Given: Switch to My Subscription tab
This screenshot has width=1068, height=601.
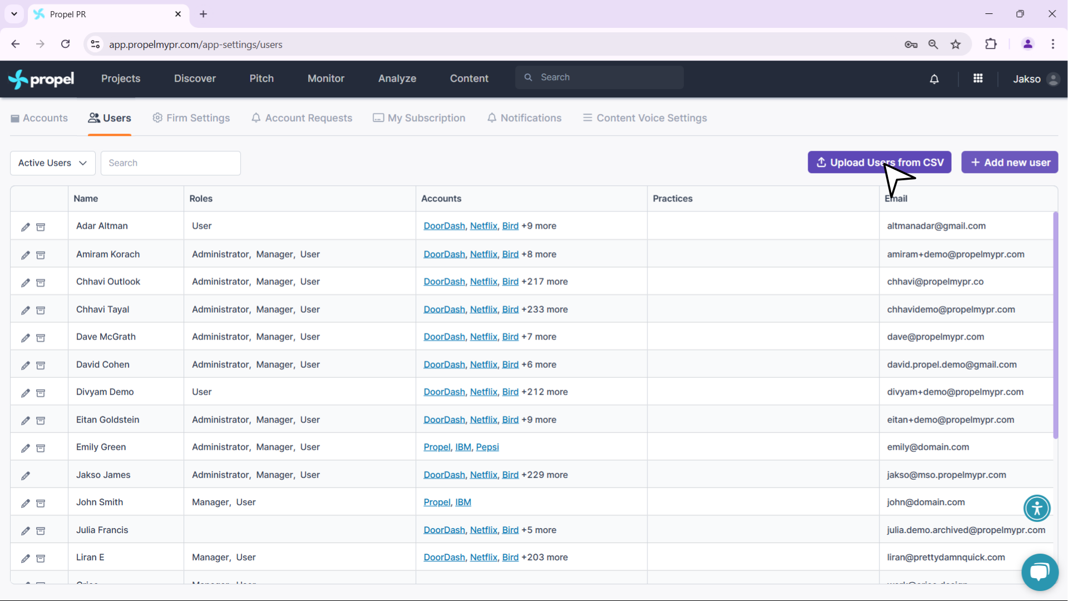Looking at the screenshot, I should (419, 118).
